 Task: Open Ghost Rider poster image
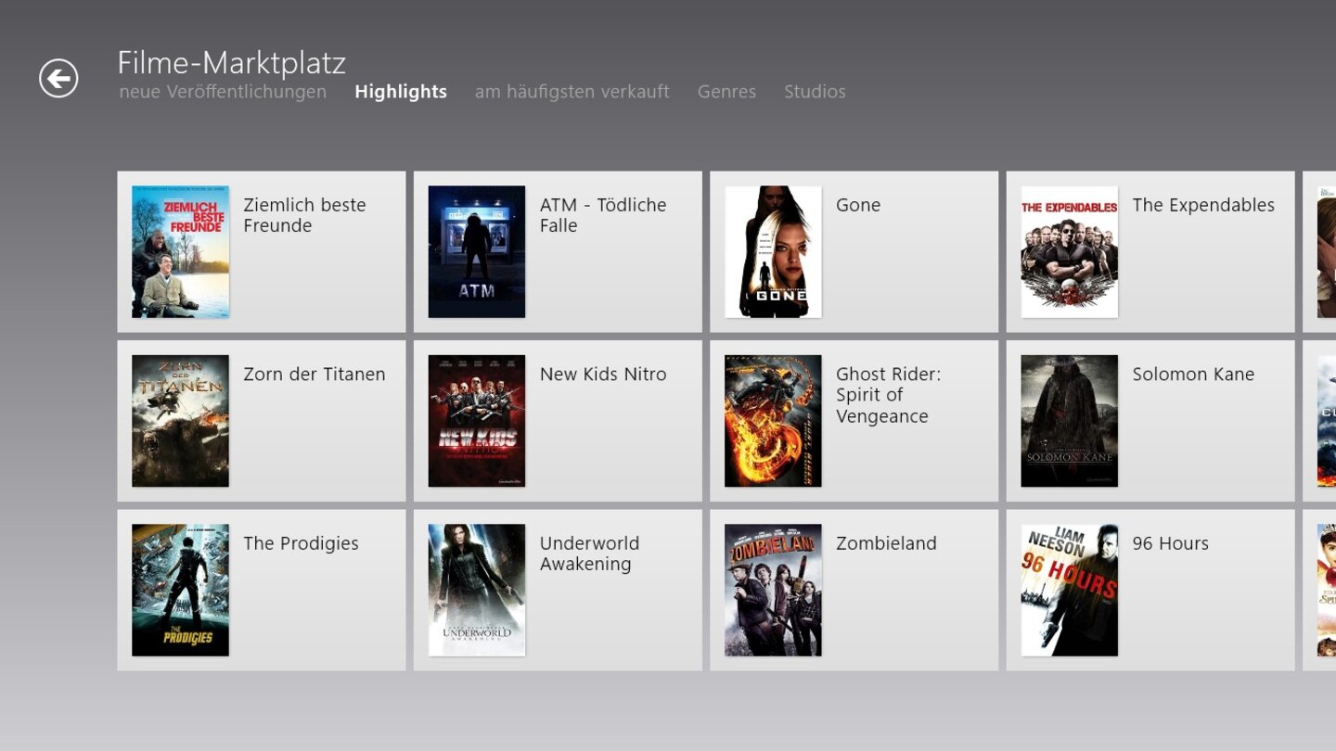(773, 421)
